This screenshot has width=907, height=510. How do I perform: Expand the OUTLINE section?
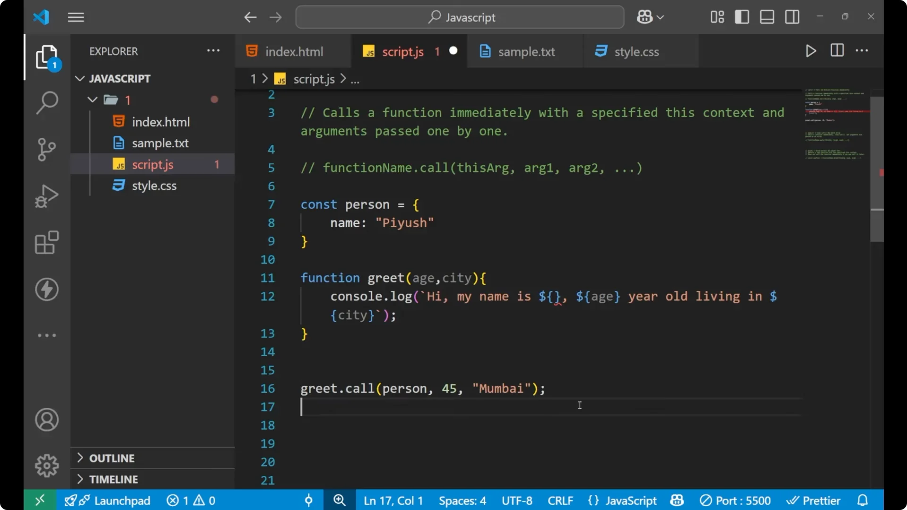point(79,458)
